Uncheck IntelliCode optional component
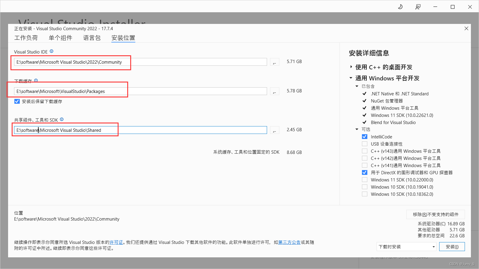Image resolution: width=479 pixels, height=269 pixels. [x=365, y=137]
